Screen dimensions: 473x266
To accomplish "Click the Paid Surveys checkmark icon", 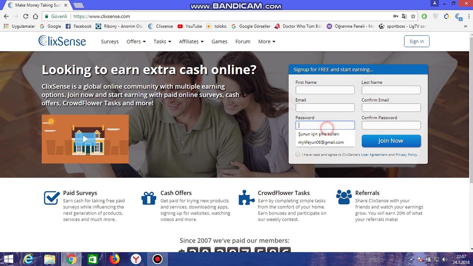I will click(52, 198).
